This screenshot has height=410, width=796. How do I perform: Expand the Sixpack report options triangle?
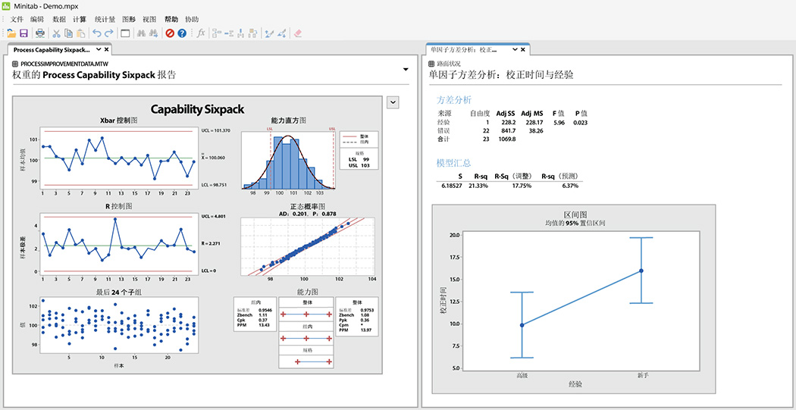pos(405,69)
